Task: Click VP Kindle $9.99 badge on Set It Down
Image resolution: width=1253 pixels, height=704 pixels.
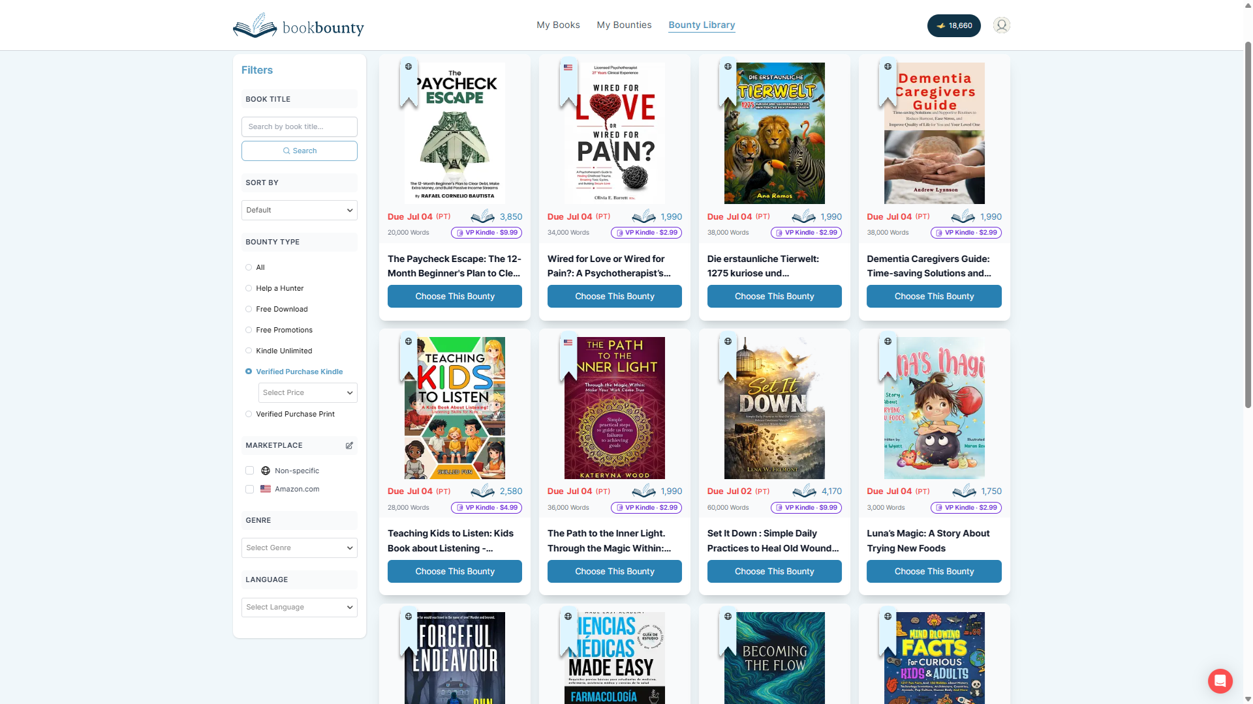Action: [806, 508]
